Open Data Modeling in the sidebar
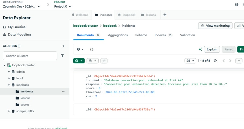The height and width of the screenshot is (129, 244). (x=19, y=35)
